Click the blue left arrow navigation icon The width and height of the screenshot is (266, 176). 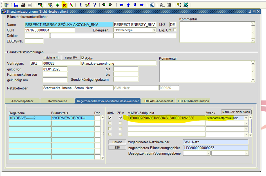click(x=121, y=5)
